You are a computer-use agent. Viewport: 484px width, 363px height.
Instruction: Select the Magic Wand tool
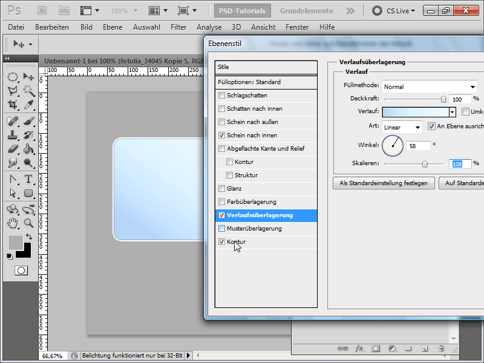click(x=28, y=90)
